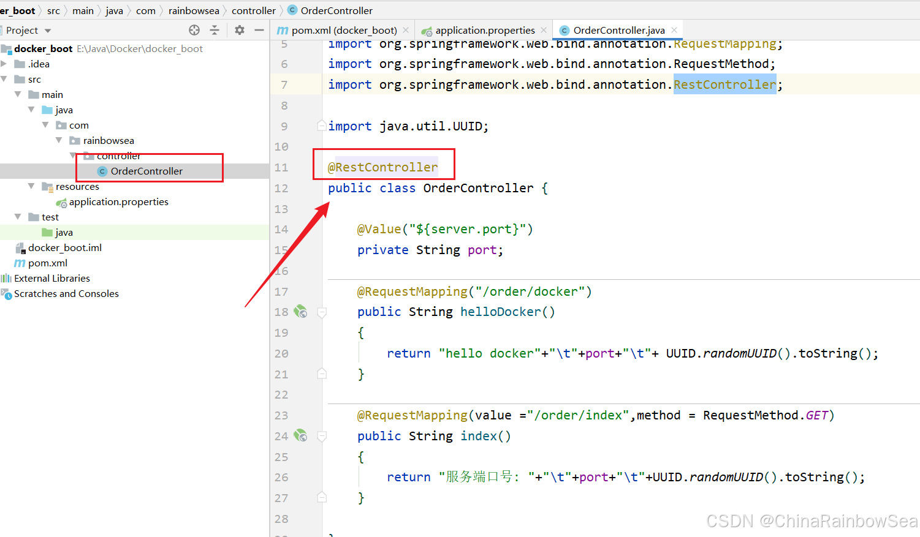Click the web endpoint gutter icon on line 24
Image resolution: width=920 pixels, height=537 pixels.
300,435
